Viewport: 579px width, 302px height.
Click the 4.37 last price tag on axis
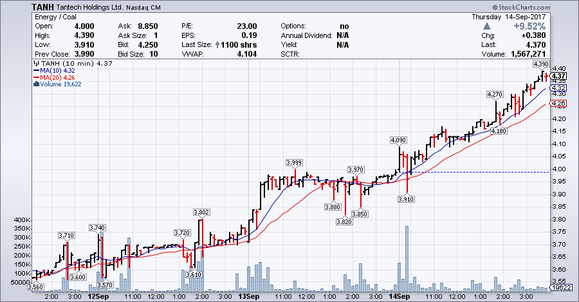click(558, 76)
